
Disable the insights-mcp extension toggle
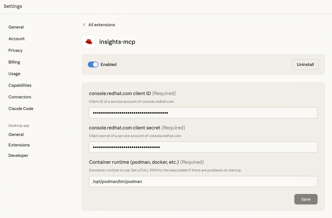click(93, 64)
